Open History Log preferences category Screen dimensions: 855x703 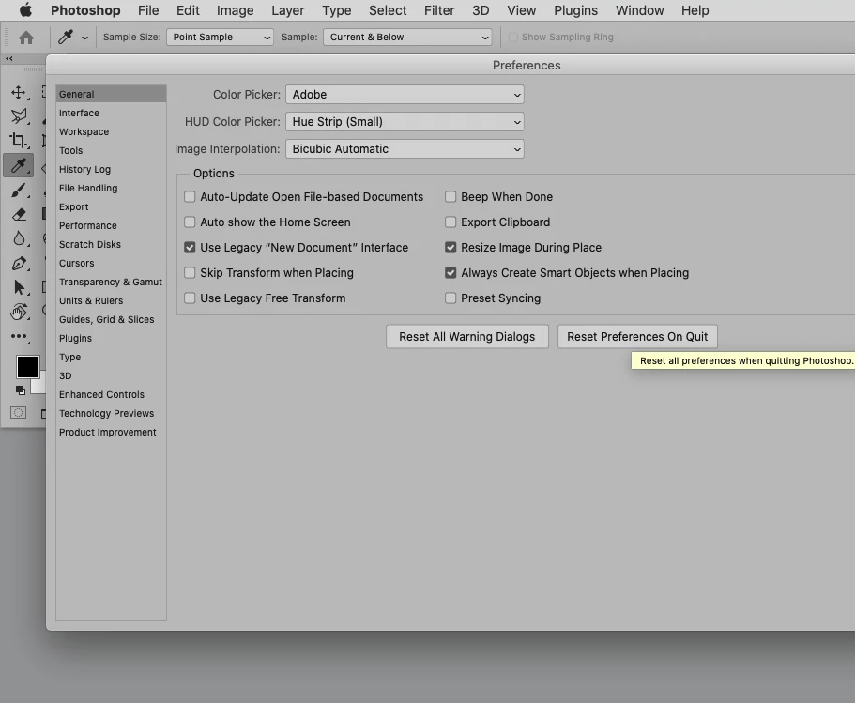(111, 169)
